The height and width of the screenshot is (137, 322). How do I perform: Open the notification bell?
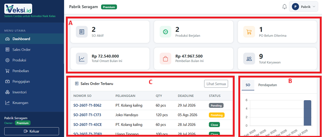click(284, 7)
